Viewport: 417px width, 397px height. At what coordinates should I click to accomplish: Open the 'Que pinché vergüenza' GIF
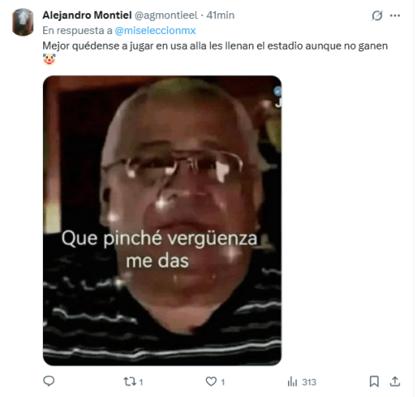pyautogui.click(x=162, y=221)
